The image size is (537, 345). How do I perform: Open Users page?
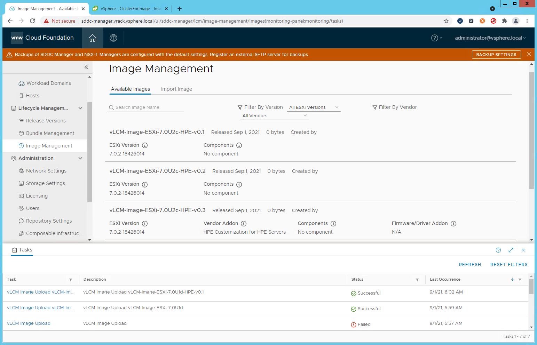tap(32, 208)
